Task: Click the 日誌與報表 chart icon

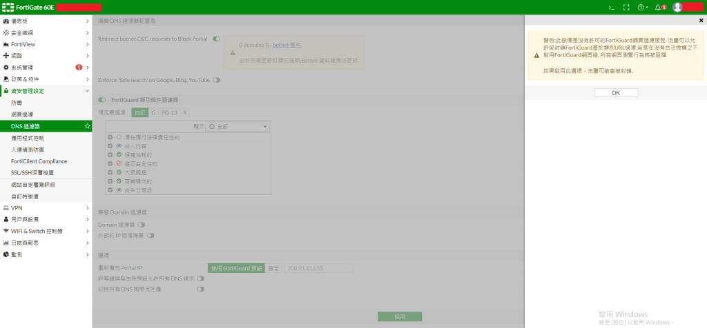Action: (6, 243)
